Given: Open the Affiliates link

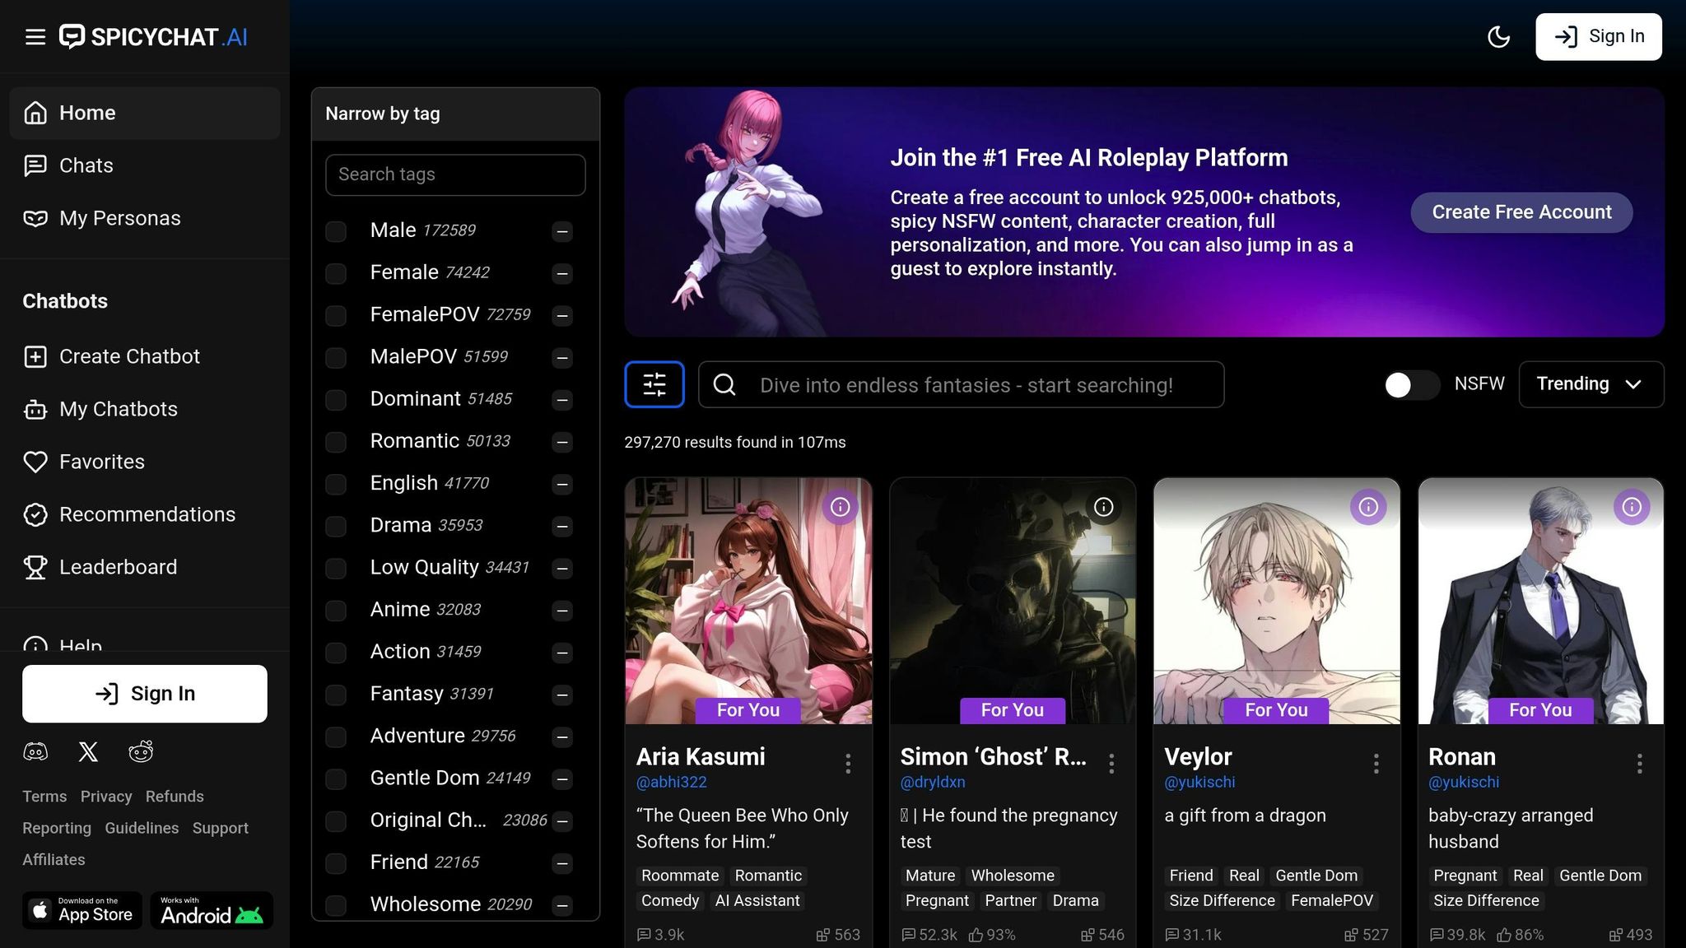Looking at the screenshot, I should pyautogui.click(x=54, y=859).
